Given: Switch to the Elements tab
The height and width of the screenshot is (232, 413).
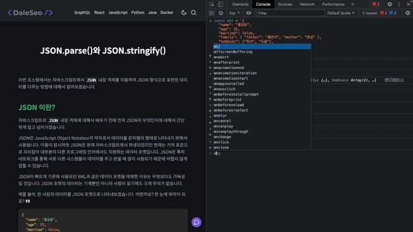Looking at the screenshot, I should tap(240, 5).
